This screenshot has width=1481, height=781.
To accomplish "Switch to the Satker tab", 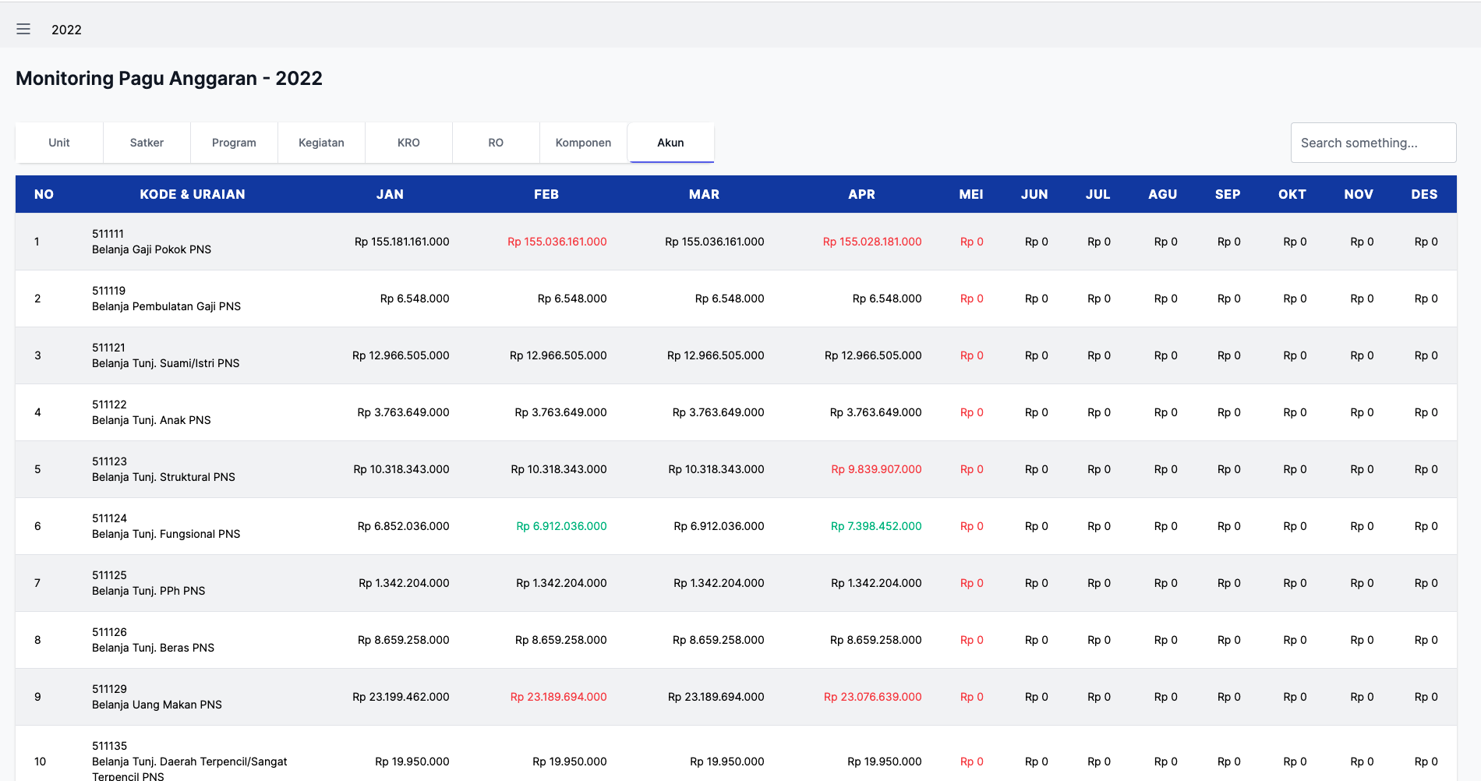I will (147, 143).
